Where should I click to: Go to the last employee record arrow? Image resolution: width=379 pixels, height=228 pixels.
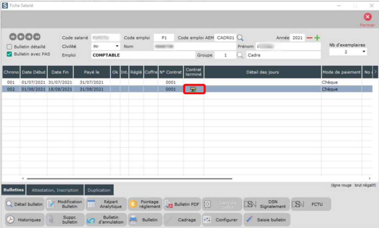37,37
